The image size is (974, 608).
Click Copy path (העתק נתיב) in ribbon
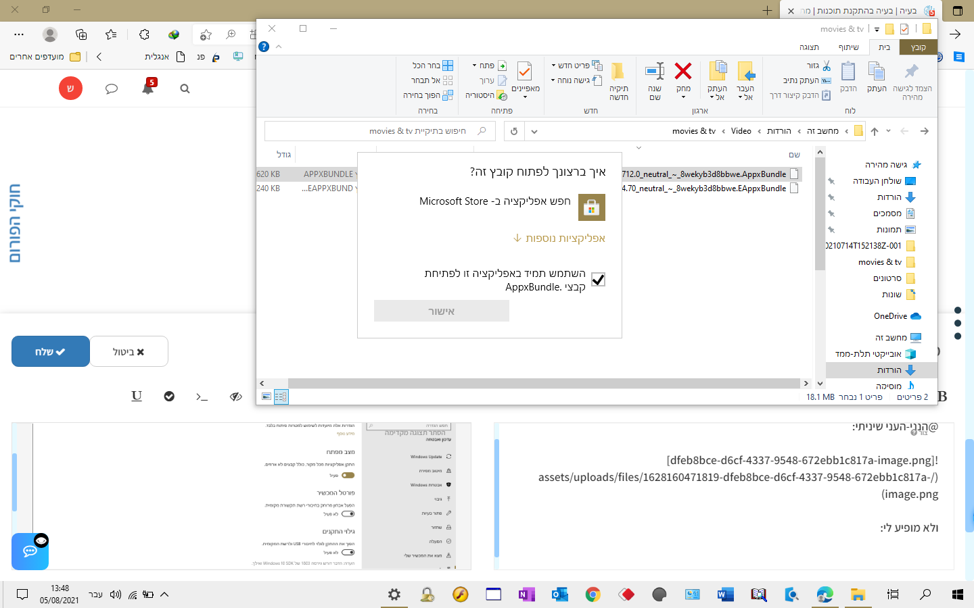[x=808, y=80]
